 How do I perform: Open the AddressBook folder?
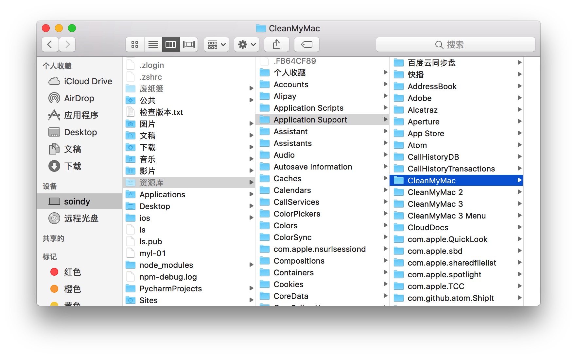click(x=457, y=87)
